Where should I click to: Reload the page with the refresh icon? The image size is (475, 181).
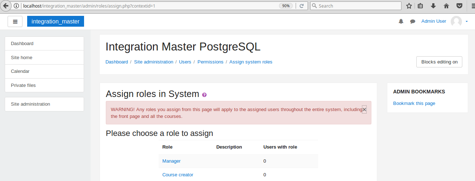pos(301,6)
